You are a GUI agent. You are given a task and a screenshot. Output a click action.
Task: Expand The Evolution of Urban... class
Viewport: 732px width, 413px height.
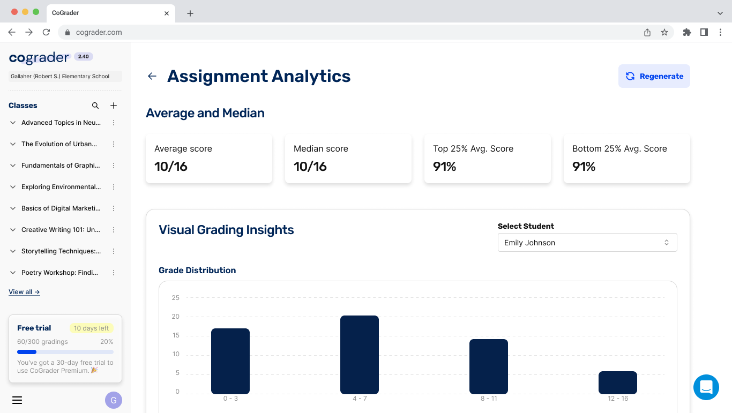(13, 144)
